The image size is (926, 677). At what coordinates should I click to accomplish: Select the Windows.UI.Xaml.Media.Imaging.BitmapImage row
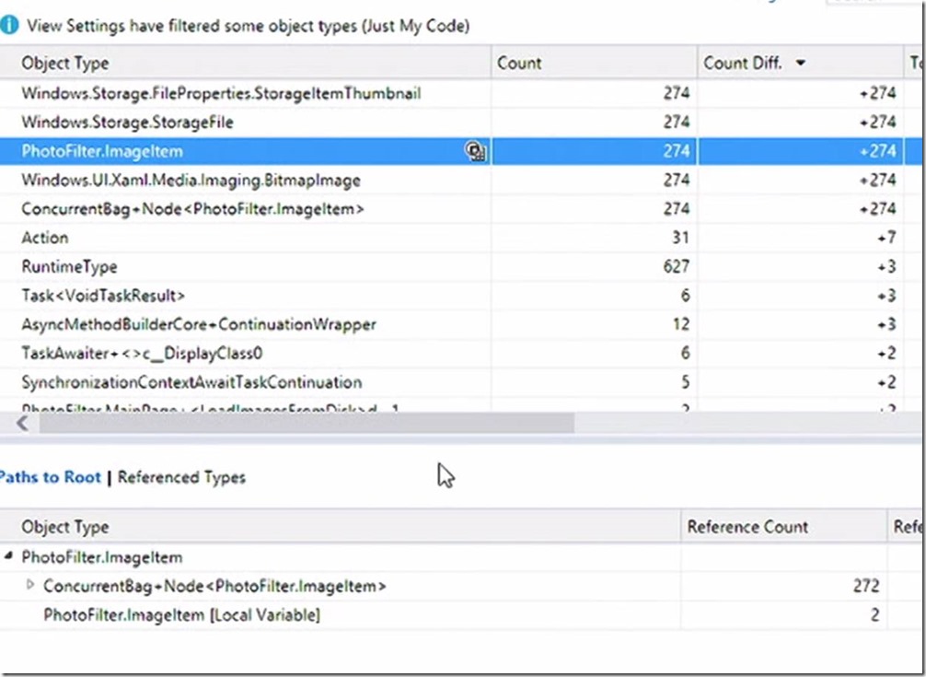pos(460,181)
